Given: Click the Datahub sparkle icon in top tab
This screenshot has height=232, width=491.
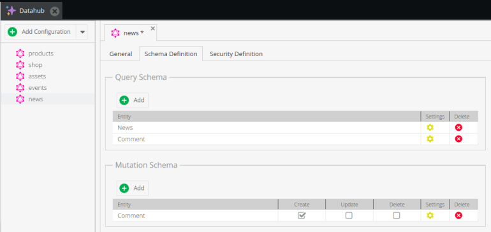Looking at the screenshot, I should tap(11, 11).
